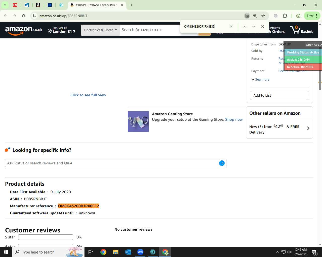Open the shopping Basket
322x257 pixels.
pyautogui.click(x=301, y=30)
